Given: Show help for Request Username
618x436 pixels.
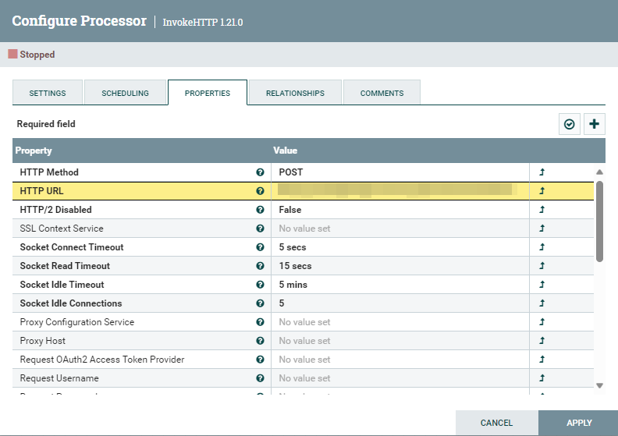Looking at the screenshot, I should (260, 378).
